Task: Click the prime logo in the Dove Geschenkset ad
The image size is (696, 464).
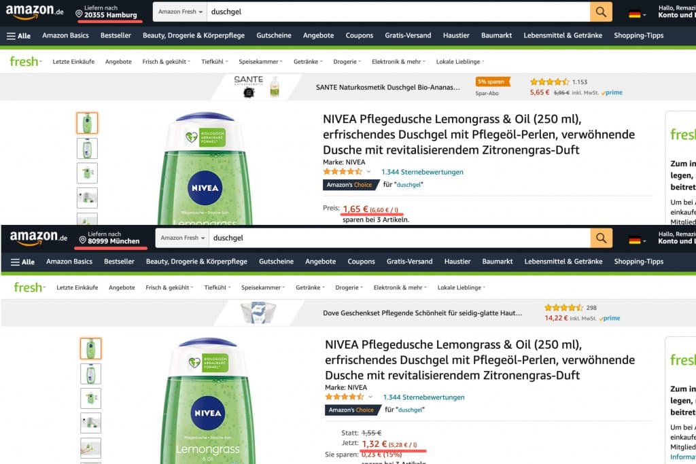Action: [610, 318]
